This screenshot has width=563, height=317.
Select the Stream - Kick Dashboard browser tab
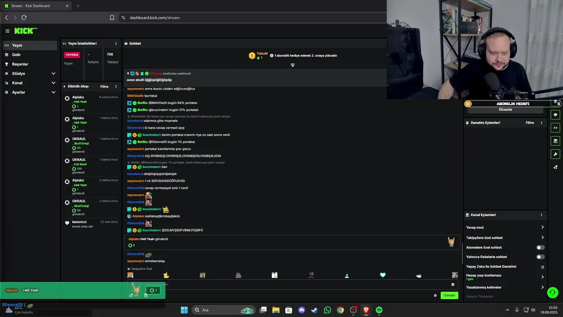[37, 6]
